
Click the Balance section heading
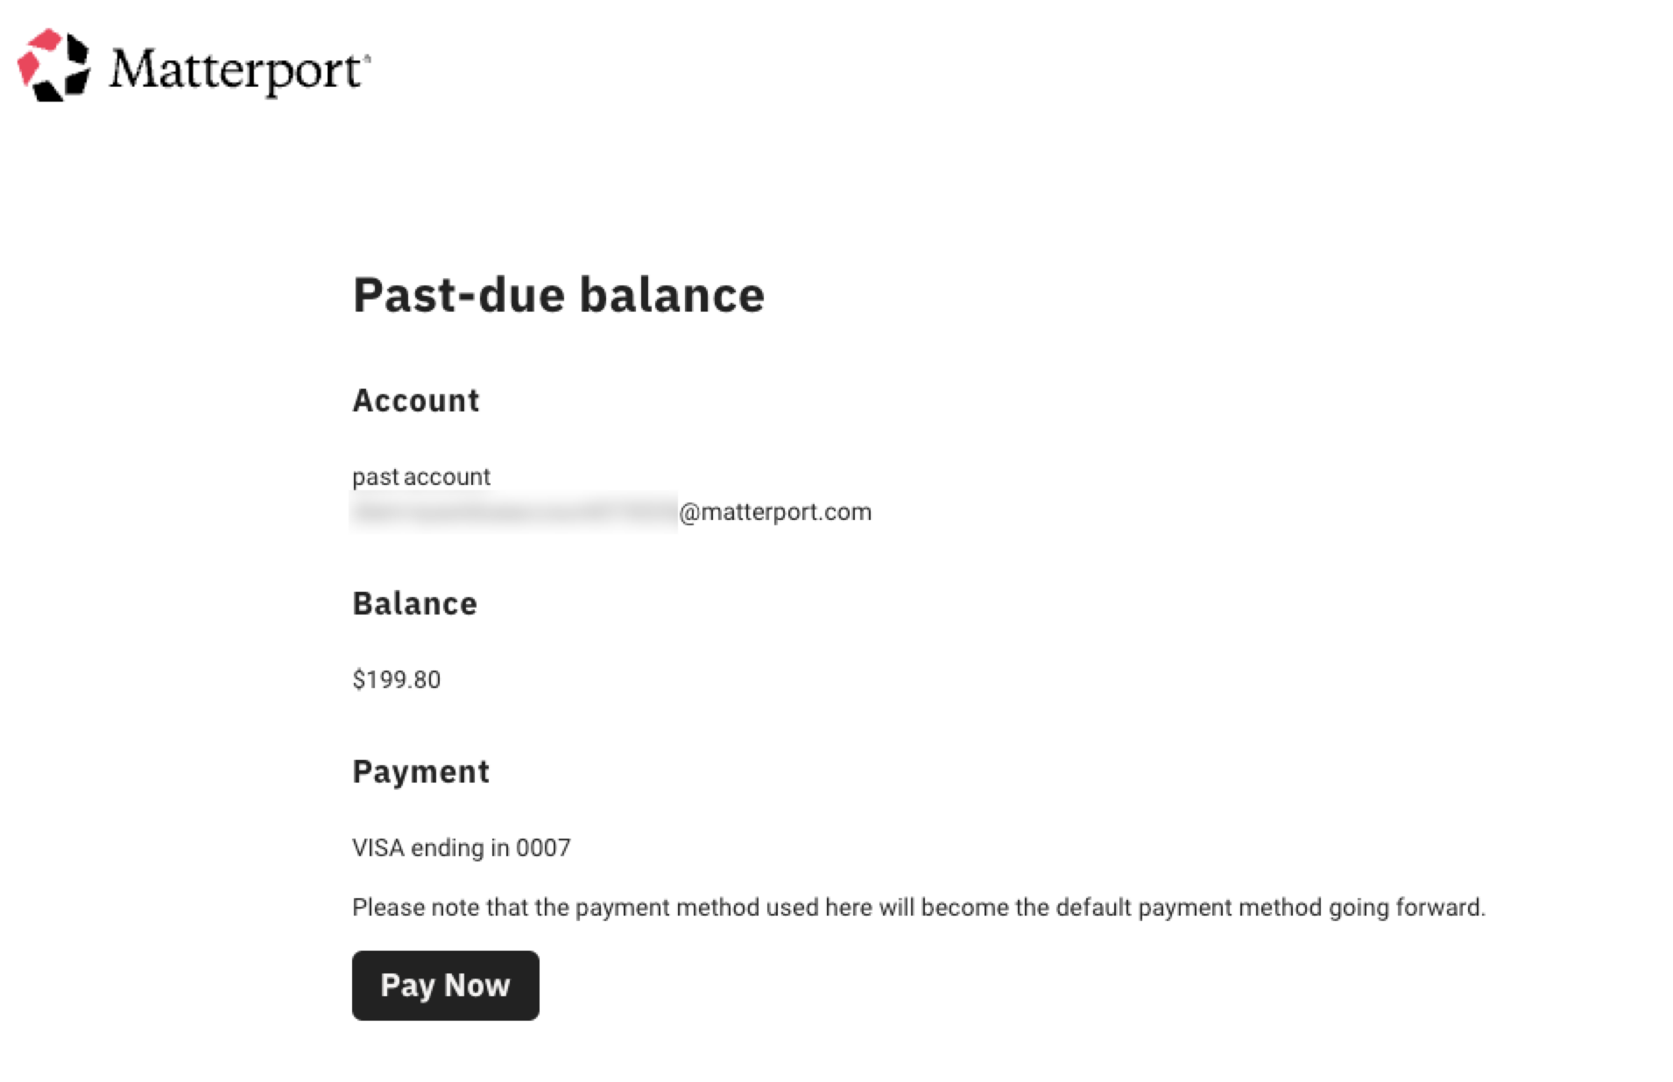[414, 604]
